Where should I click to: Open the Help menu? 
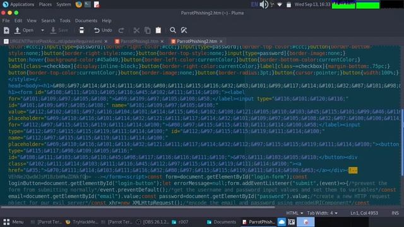pyautogui.click(x=107, y=21)
